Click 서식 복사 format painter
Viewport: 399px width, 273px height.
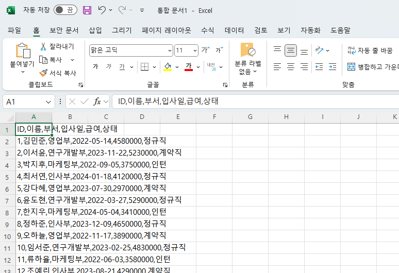[58, 73]
